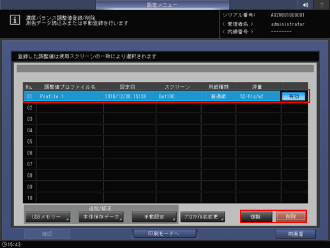Click the information icon beside the description
This screenshot has height=248, width=330.
point(15,20)
